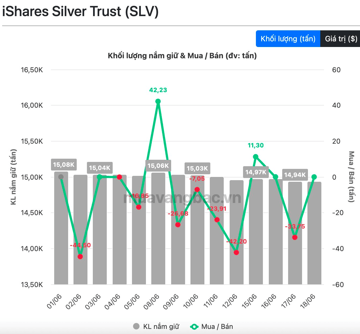Select the -23,91 red point on 11/06
The width and height of the screenshot is (360, 334).
[217, 220]
